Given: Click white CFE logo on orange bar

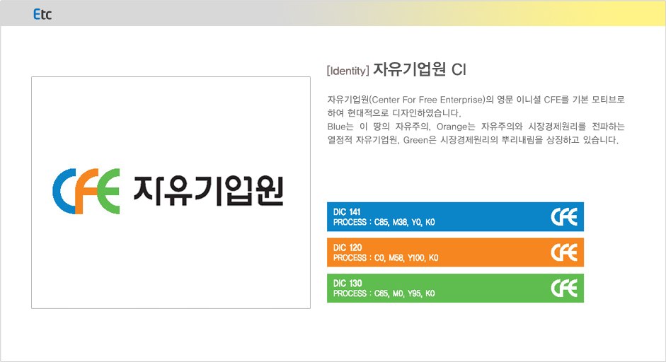Looking at the screenshot, I should (x=564, y=252).
